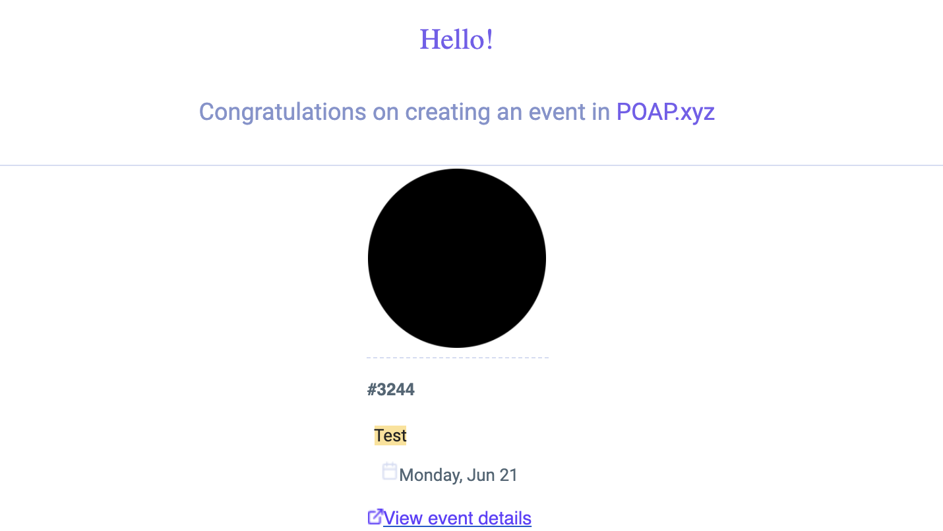The width and height of the screenshot is (943, 531).
Task: Open the View event details link
Action: [x=457, y=518]
